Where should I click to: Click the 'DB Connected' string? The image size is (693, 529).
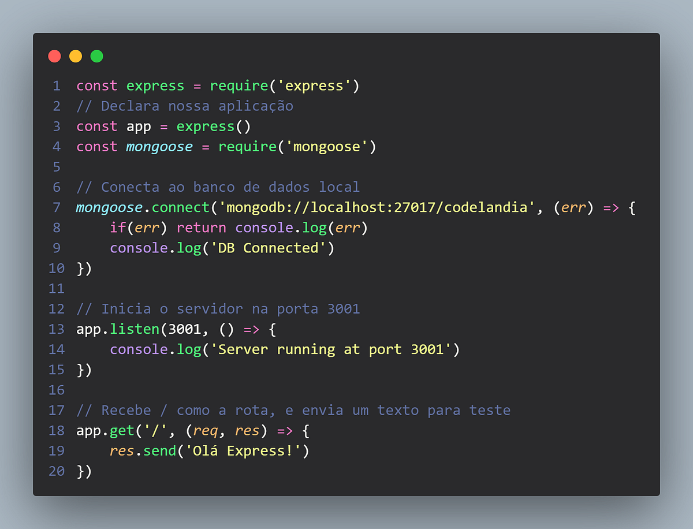281,248
